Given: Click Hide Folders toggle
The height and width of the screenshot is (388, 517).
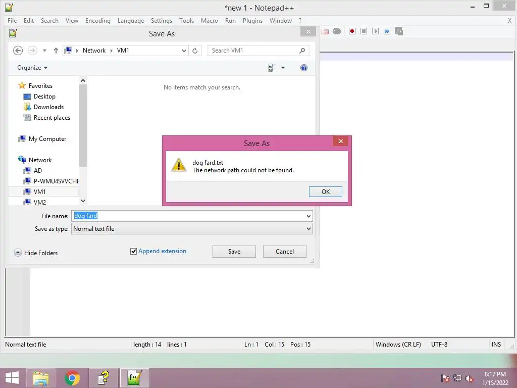Looking at the screenshot, I should pos(36,253).
